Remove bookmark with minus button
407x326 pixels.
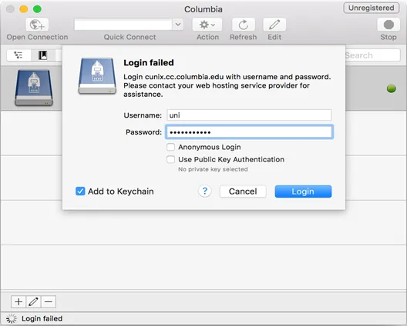pos(49,302)
